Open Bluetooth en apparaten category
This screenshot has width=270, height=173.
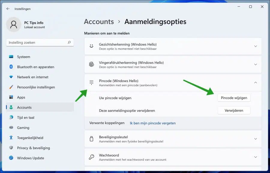click(x=40, y=67)
